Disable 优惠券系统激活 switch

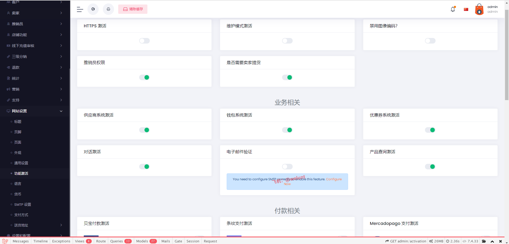pyautogui.click(x=430, y=130)
